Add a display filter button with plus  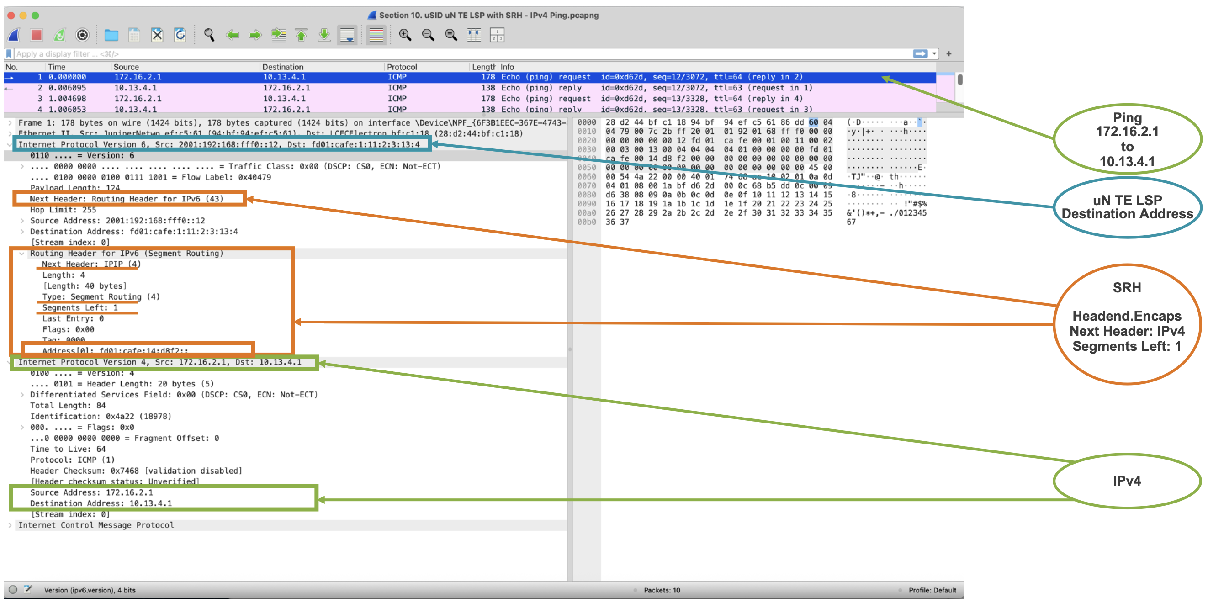(x=948, y=54)
